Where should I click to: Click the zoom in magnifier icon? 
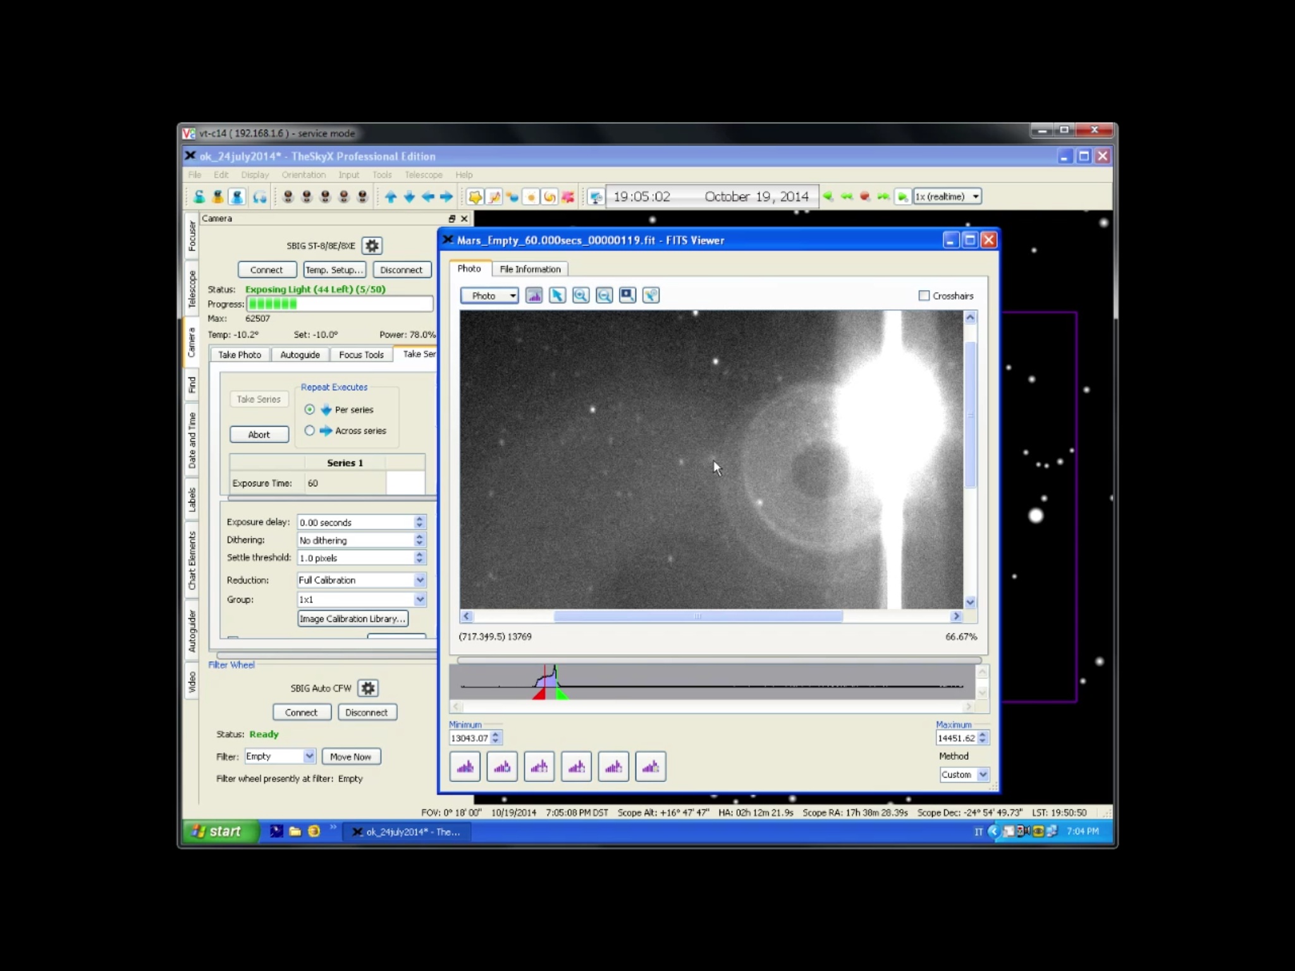580,295
